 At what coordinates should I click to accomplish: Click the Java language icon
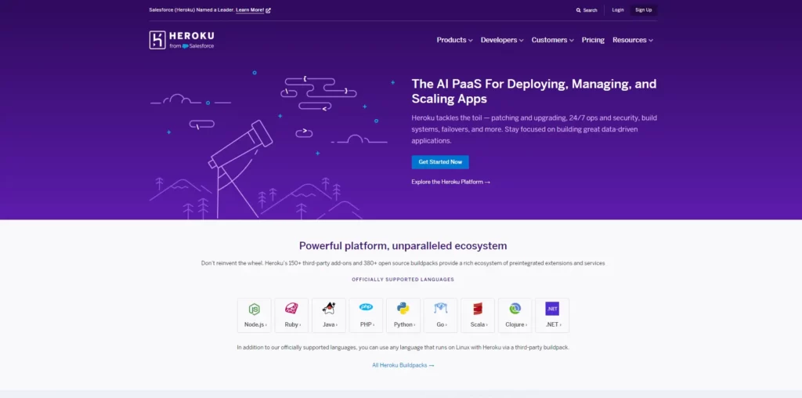(329, 309)
